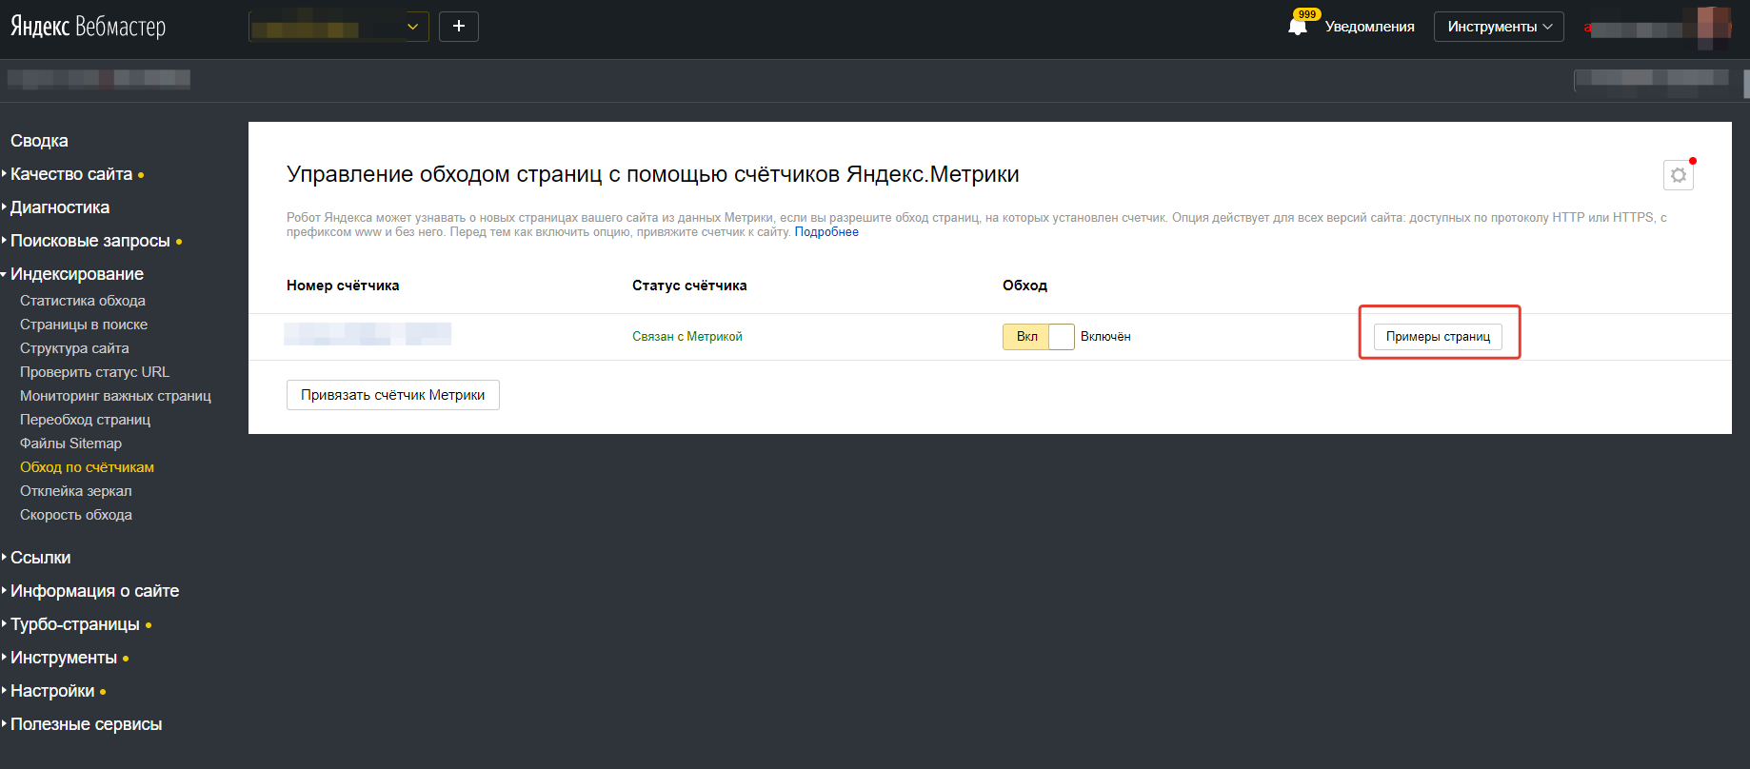The image size is (1750, 769).
Task: Click the Примеры страниц button
Action: coord(1438,337)
